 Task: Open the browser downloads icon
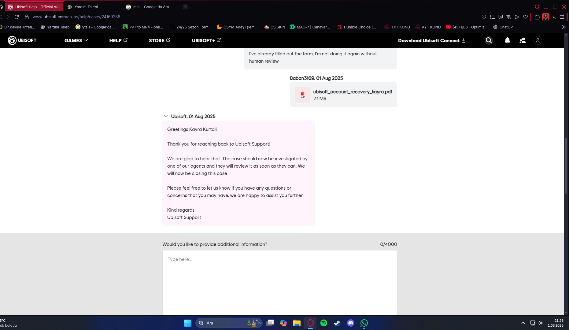tap(554, 17)
